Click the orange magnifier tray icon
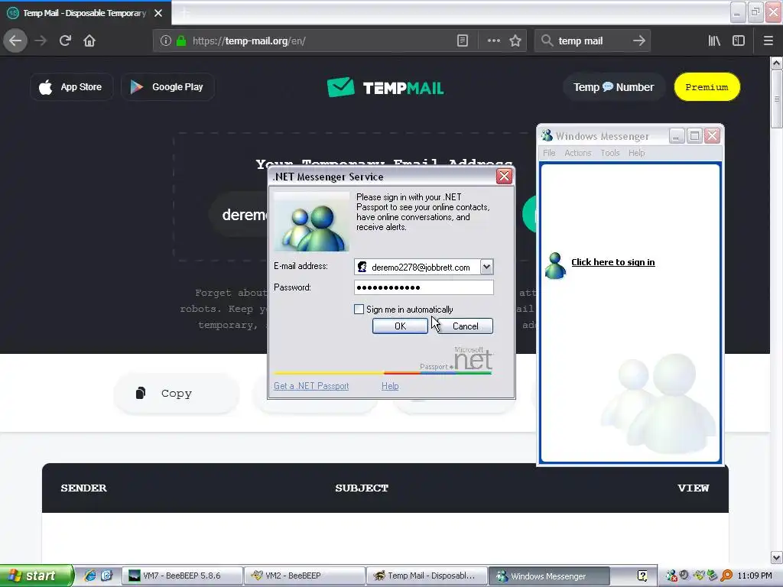Image resolution: width=783 pixels, height=587 pixels. pos(726,576)
